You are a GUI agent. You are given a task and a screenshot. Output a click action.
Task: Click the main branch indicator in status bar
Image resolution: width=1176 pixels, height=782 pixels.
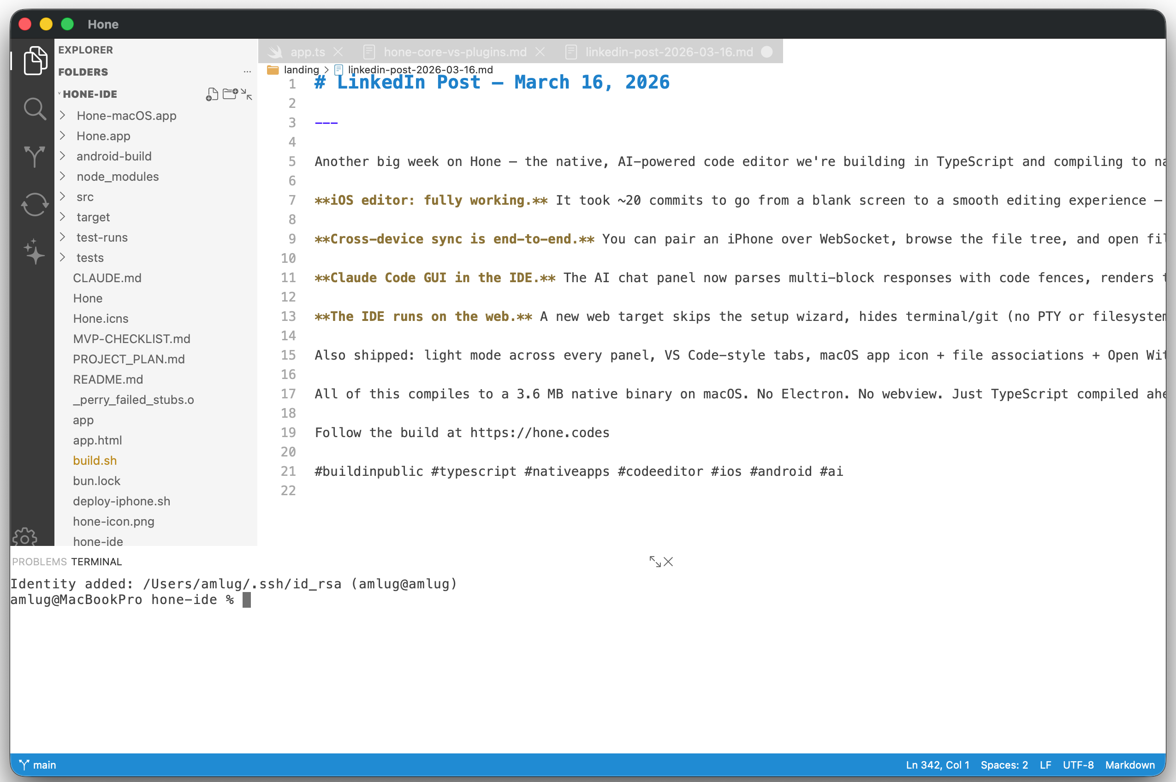click(x=37, y=764)
